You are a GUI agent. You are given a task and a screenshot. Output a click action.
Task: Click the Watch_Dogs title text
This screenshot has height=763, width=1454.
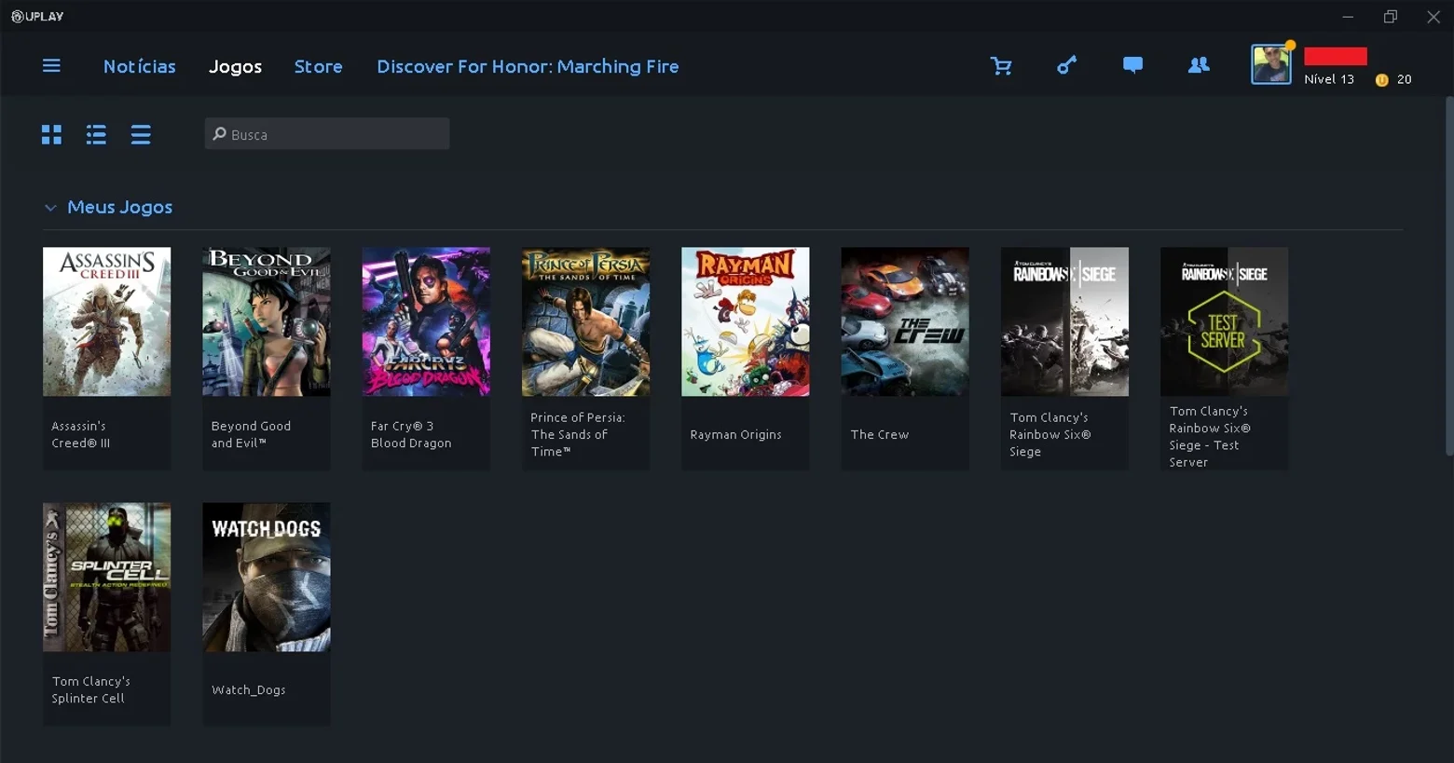pyautogui.click(x=249, y=690)
